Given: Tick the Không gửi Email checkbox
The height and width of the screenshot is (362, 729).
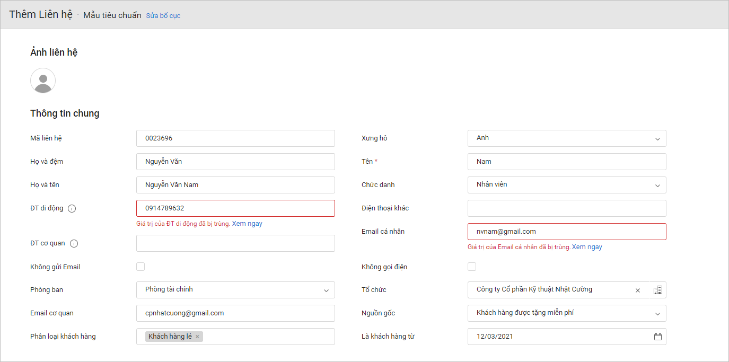Looking at the screenshot, I should click(140, 267).
